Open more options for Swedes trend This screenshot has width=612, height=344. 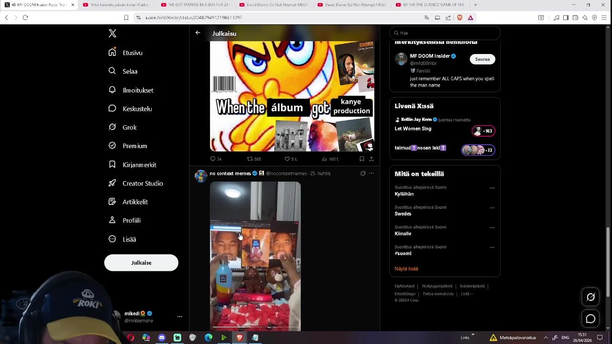pyautogui.click(x=492, y=208)
